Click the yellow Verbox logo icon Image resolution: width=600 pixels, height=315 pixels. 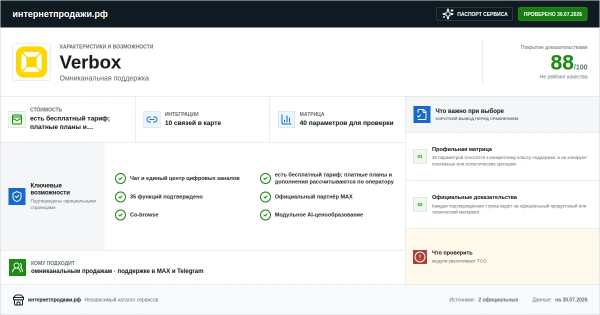coord(31,62)
